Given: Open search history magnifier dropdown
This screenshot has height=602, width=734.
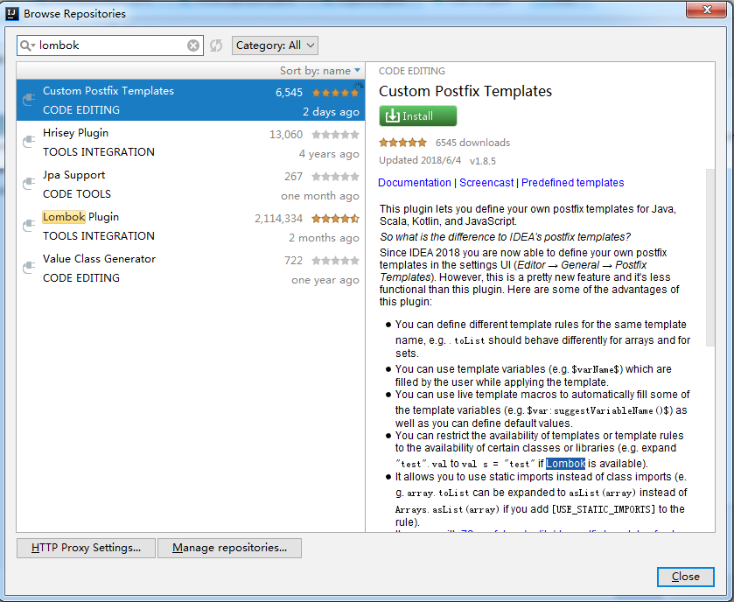Looking at the screenshot, I should pyautogui.click(x=28, y=45).
